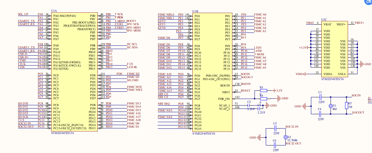Select the USART1_RX net label

click(26, 51)
